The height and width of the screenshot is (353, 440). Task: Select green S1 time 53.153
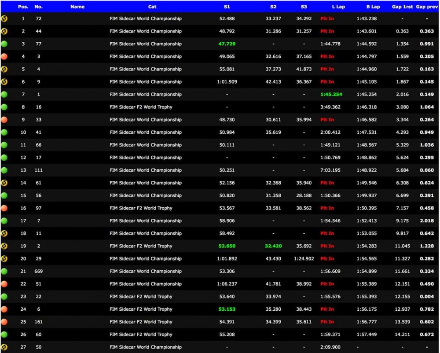click(x=227, y=309)
